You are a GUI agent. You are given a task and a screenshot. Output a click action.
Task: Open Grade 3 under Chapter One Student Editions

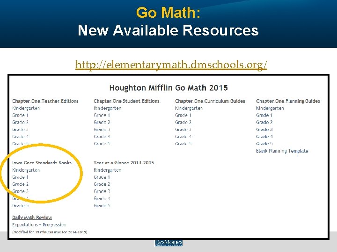pos(102,129)
